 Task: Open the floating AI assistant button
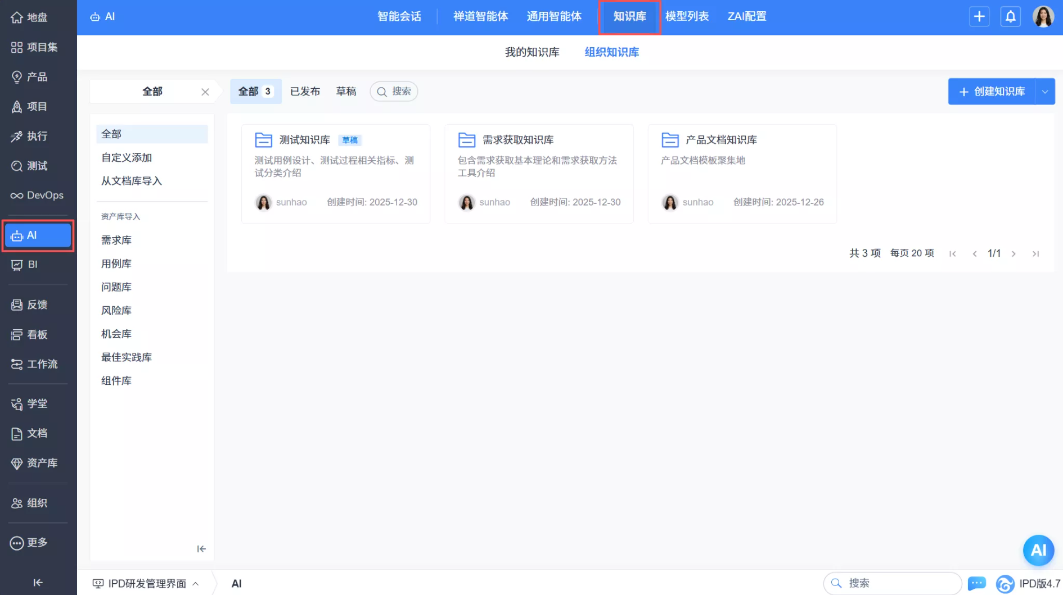(x=1038, y=551)
